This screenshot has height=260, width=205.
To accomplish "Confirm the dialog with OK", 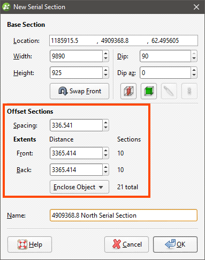I will point(175,244).
